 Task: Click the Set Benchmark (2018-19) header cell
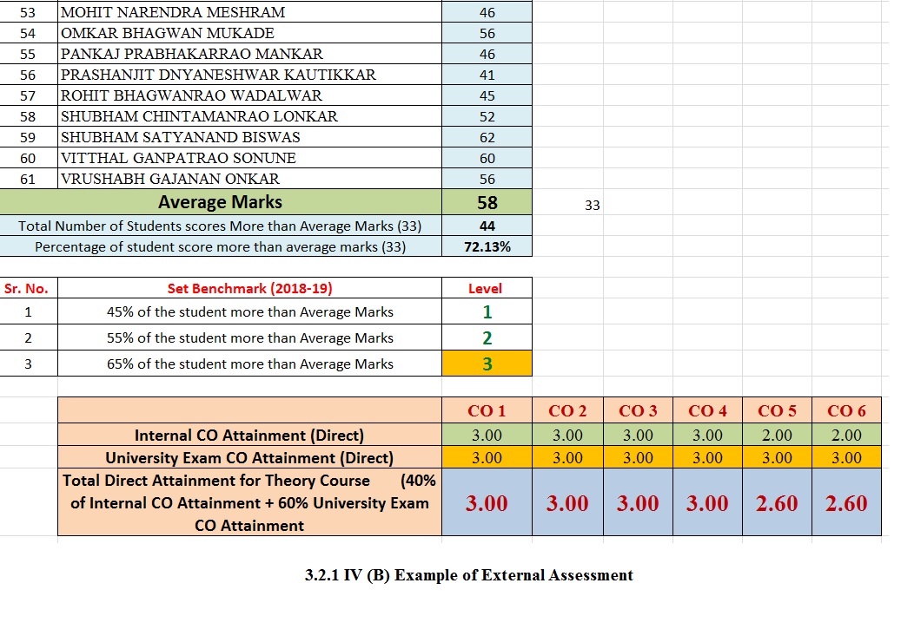pos(249,289)
